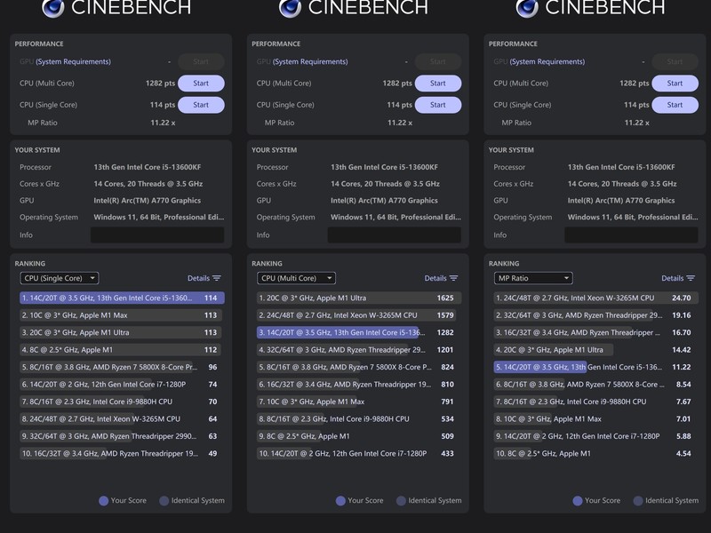Start CPU Multi Core test in right panel
The width and height of the screenshot is (711, 533).
click(x=675, y=84)
